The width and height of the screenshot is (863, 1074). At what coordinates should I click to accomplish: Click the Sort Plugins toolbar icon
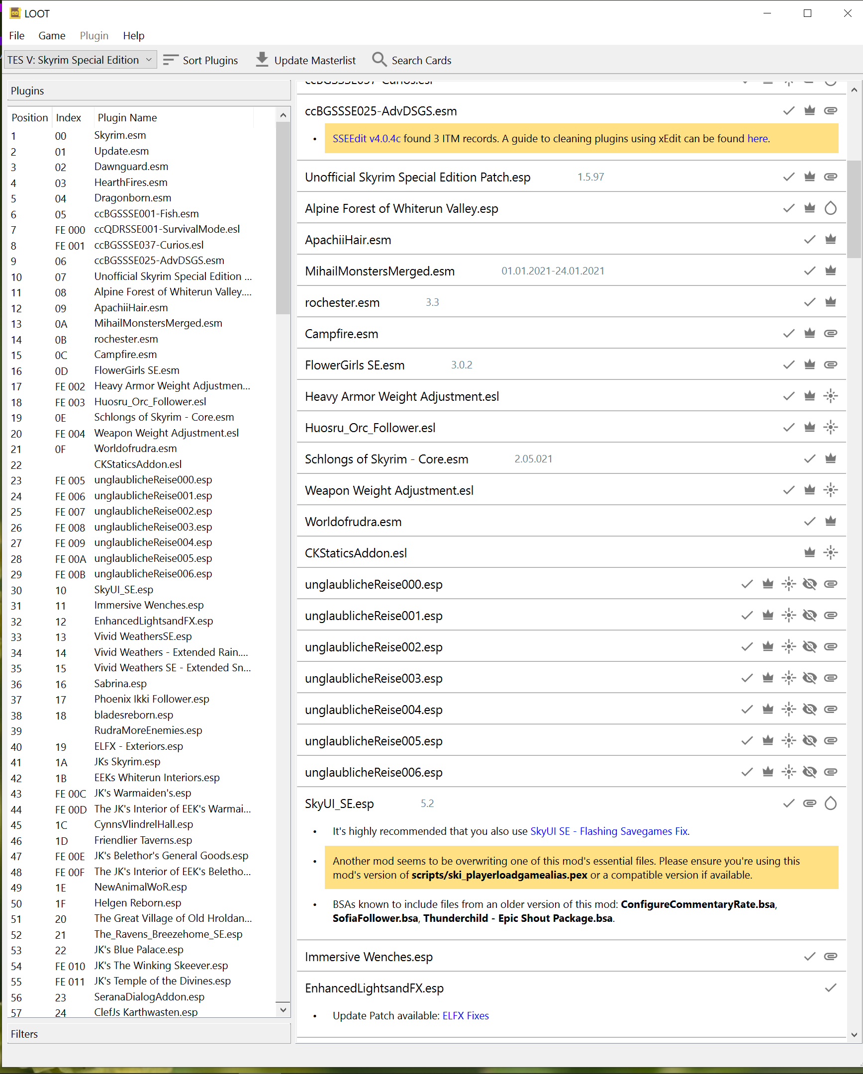point(171,60)
